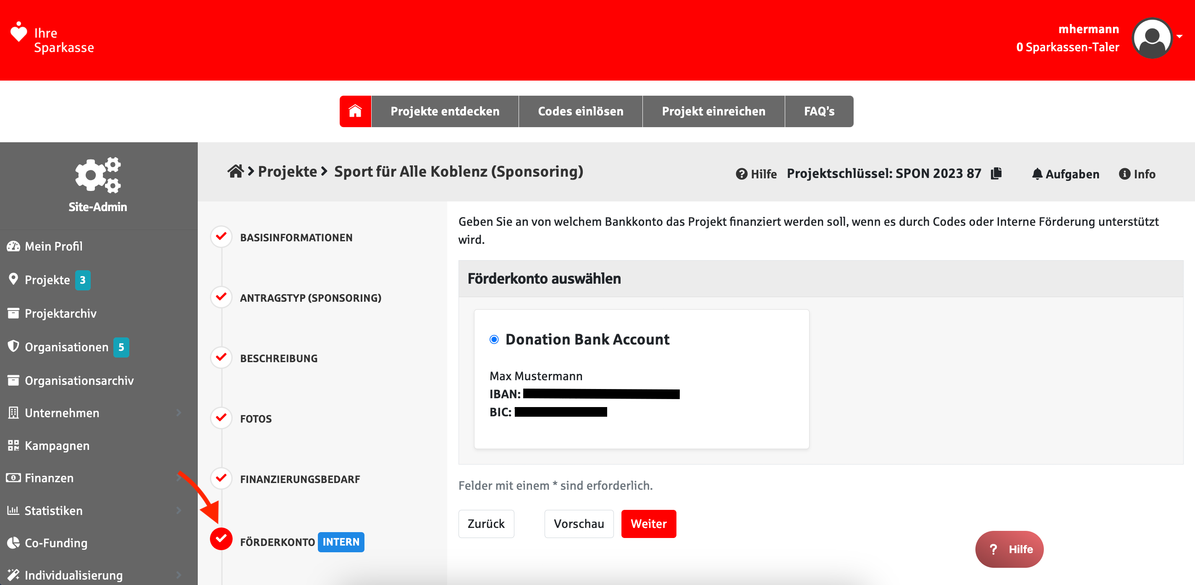The height and width of the screenshot is (585, 1195).
Task: Click the Vorschau button
Action: point(579,524)
